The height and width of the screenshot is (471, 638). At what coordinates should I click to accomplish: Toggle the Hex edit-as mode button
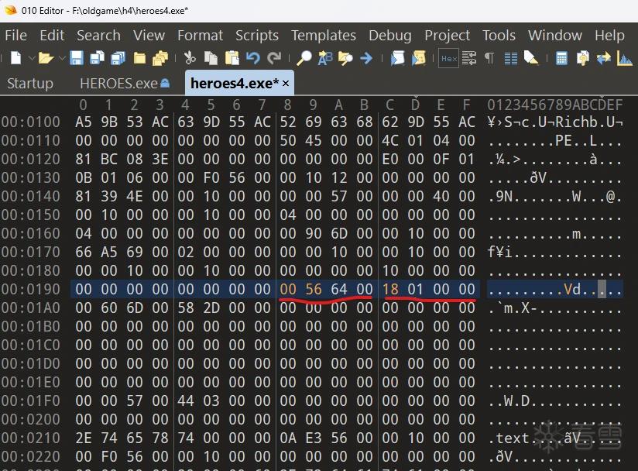pos(449,58)
